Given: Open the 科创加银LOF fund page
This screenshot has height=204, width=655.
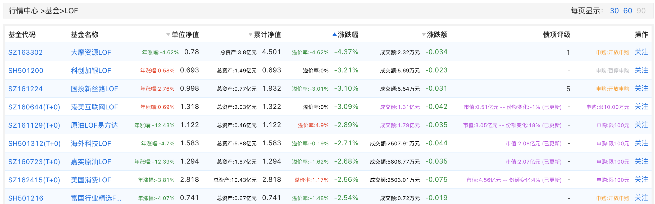Looking at the screenshot, I should pos(91,71).
